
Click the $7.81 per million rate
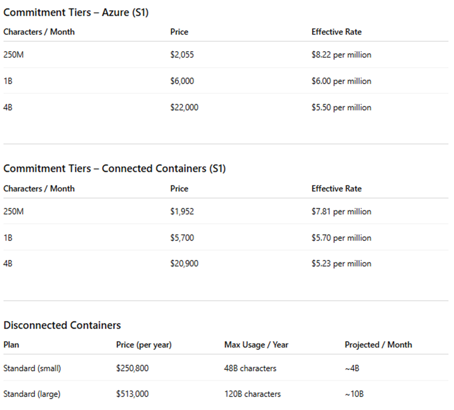[x=341, y=212]
